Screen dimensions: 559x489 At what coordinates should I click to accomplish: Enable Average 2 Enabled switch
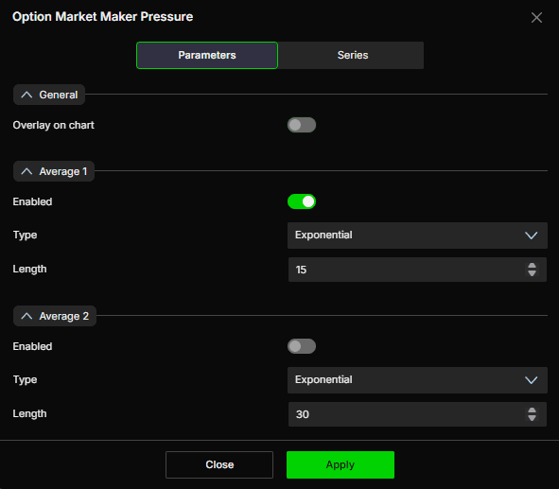click(x=302, y=346)
